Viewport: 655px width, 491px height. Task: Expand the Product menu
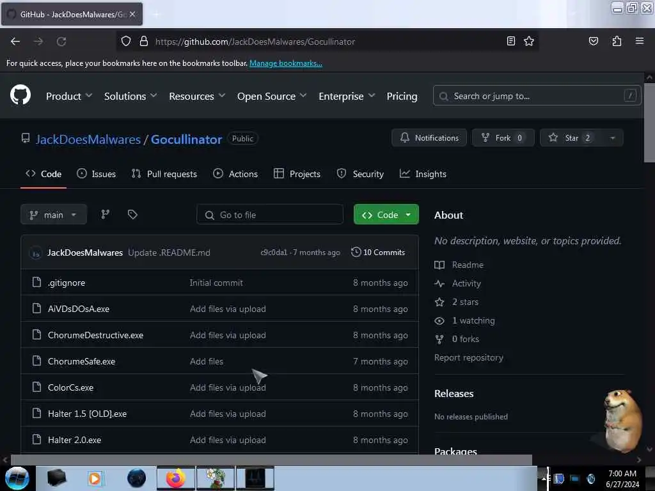click(69, 96)
